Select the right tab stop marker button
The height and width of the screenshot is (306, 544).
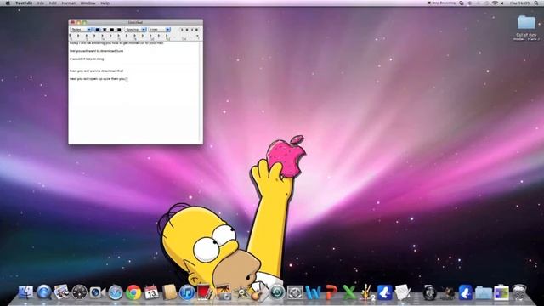192,30
